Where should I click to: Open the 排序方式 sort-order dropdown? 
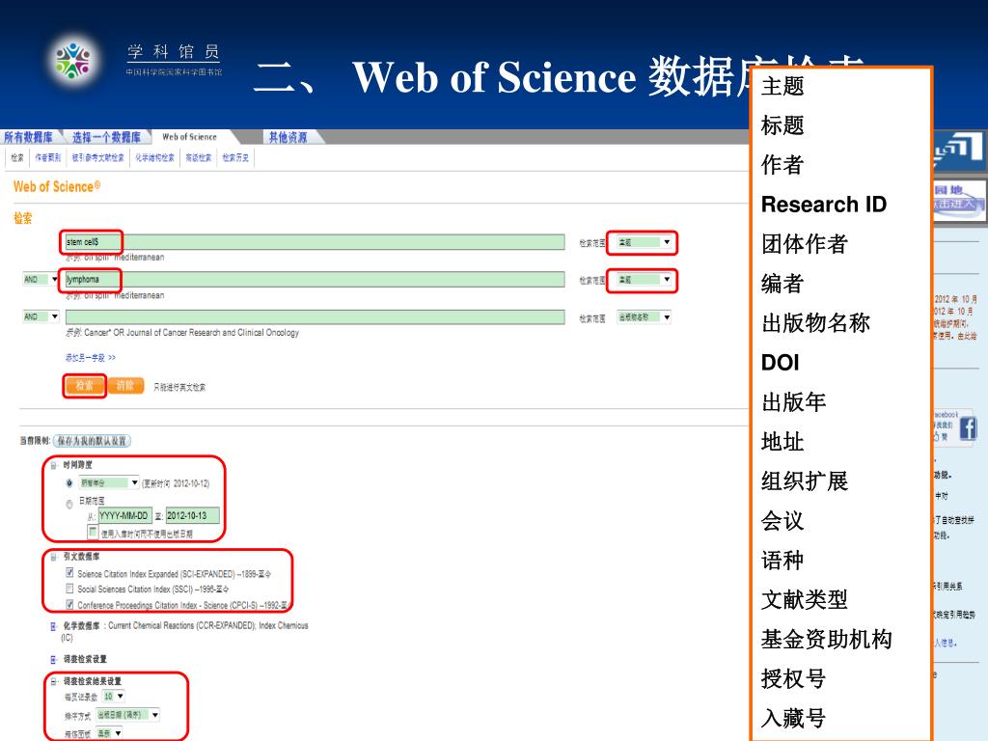(x=128, y=715)
